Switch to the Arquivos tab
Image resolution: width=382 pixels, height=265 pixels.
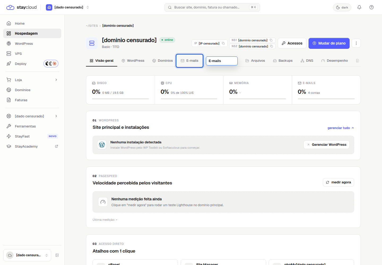pos(255,61)
